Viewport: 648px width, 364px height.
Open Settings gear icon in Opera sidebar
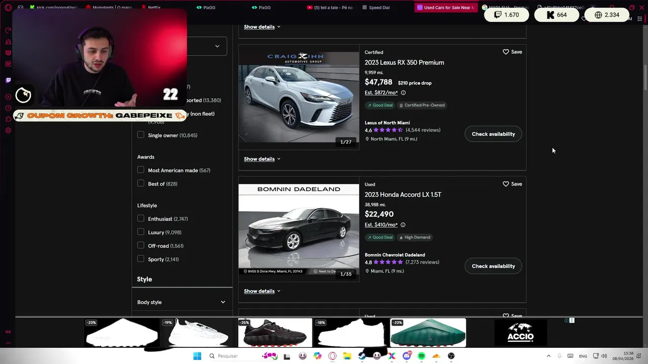click(x=8, y=130)
